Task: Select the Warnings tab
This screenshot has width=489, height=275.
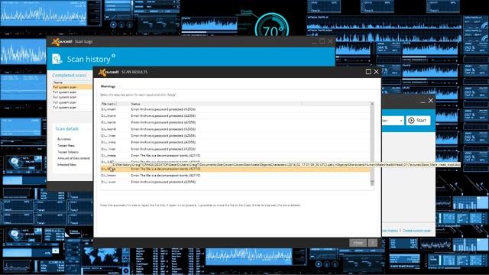Action: [108, 86]
